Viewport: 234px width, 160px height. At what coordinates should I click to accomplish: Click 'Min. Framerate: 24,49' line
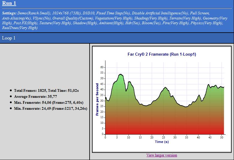51,109
